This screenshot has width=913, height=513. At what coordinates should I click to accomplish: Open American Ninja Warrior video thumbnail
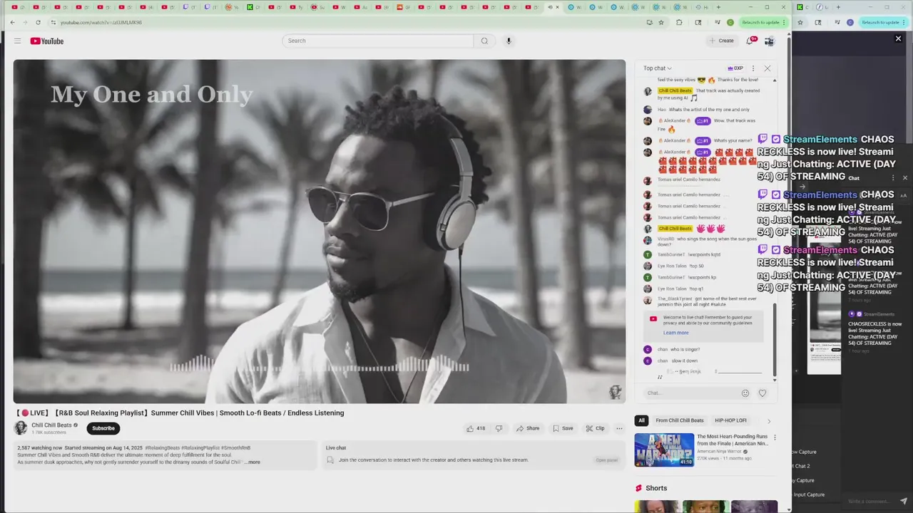coord(664,450)
